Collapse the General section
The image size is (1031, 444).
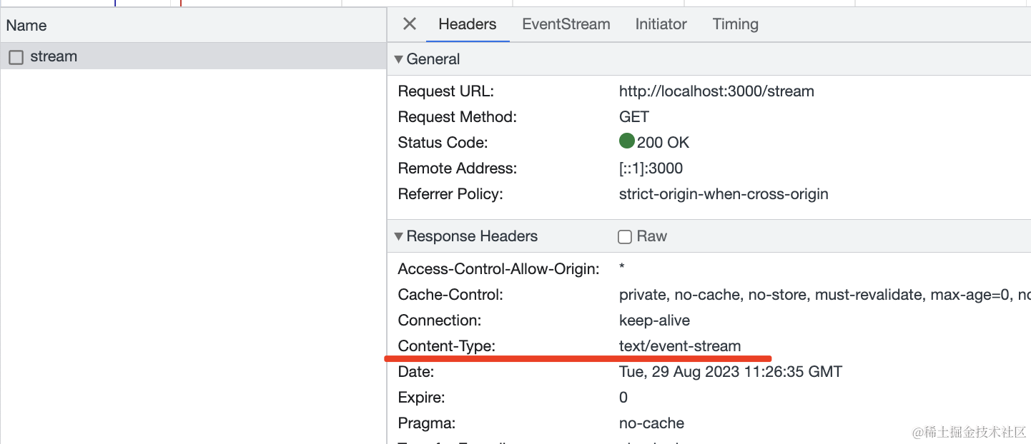[x=399, y=59]
